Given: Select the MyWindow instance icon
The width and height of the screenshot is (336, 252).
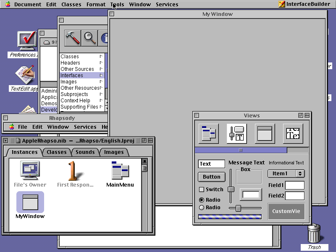Looking at the screenshot, I should (x=30, y=202).
